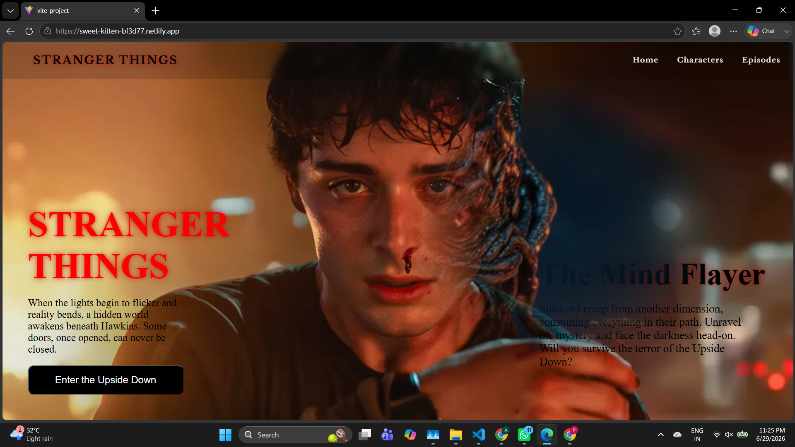The width and height of the screenshot is (795, 447).
Task: Bookmark this page with the star icon
Action: (x=677, y=31)
